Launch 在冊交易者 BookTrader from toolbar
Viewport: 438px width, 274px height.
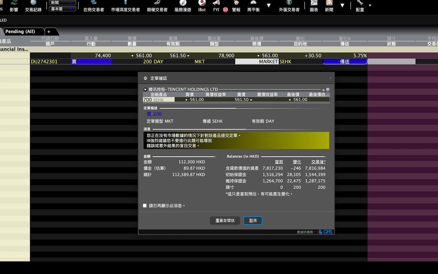[94, 6]
